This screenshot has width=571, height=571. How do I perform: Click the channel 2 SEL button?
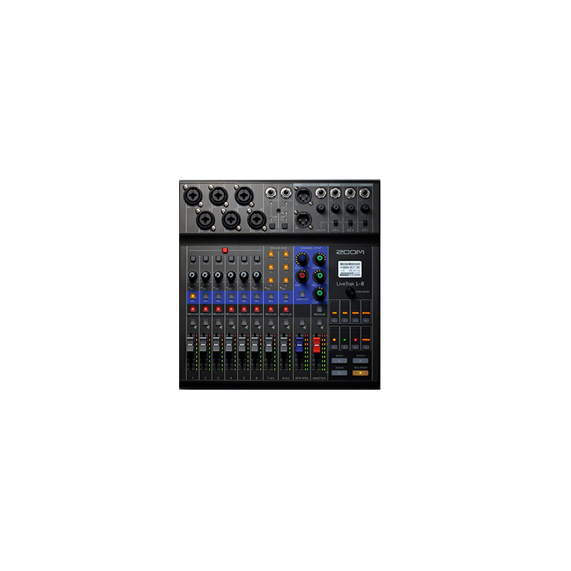[x=206, y=296]
